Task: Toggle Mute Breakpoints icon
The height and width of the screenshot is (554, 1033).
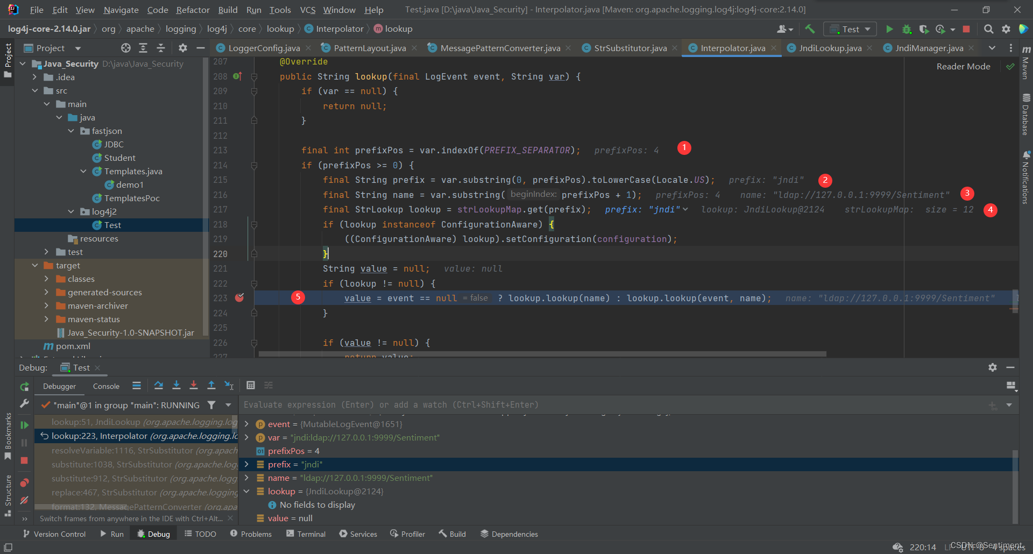Action: click(24, 500)
